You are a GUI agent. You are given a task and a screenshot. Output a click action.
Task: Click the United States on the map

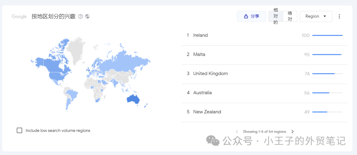pyautogui.click(x=57, y=76)
